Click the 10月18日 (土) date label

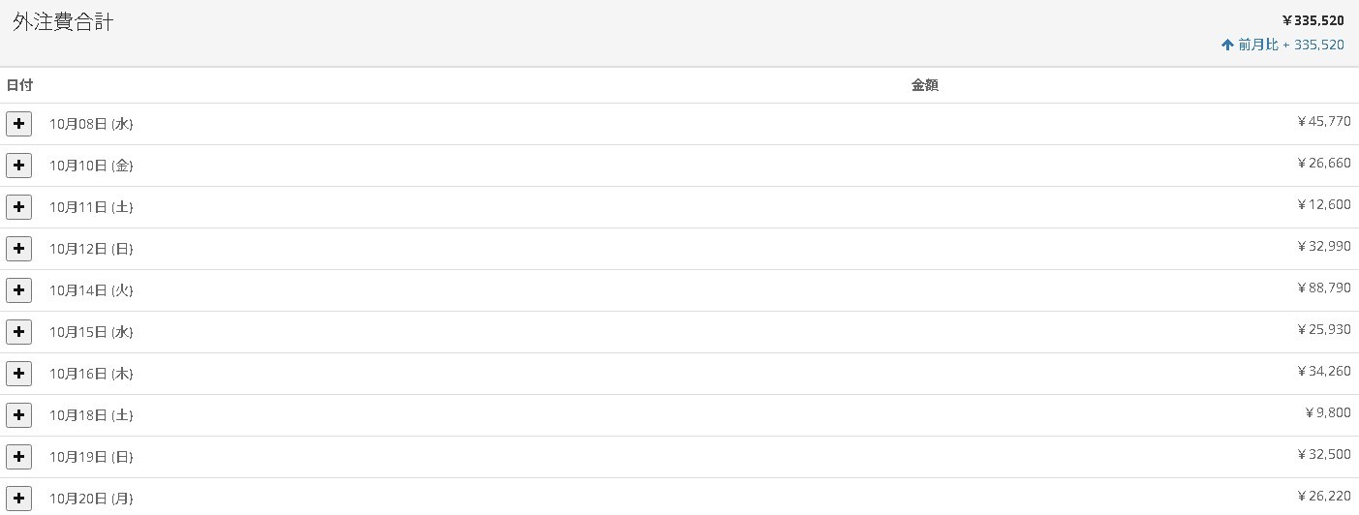click(91, 415)
